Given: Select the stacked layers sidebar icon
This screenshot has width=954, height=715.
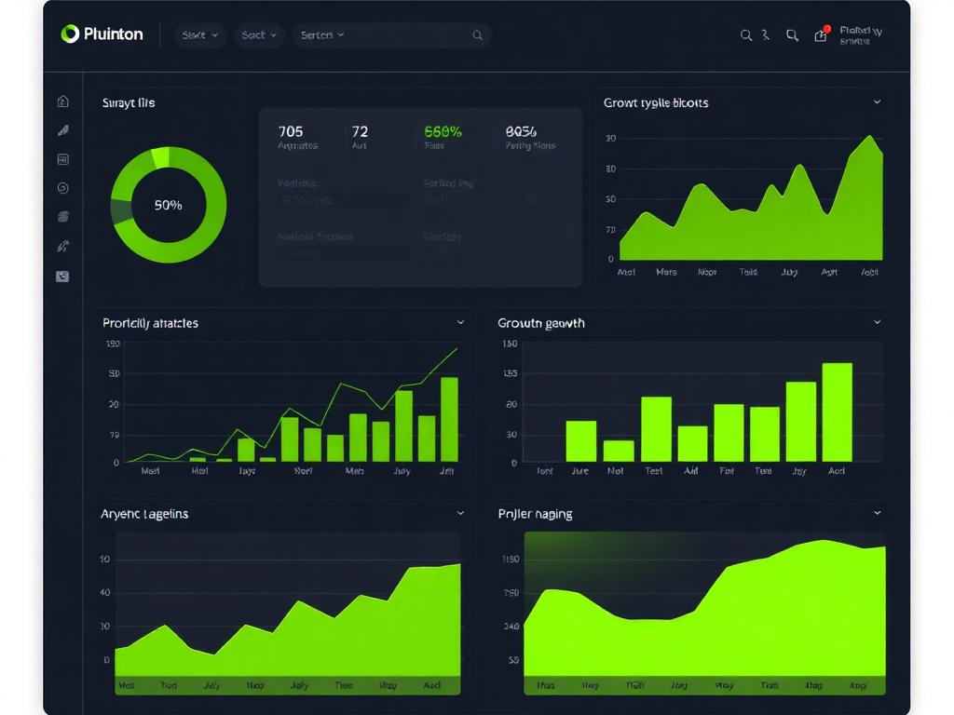Looking at the screenshot, I should coord(62,217).
